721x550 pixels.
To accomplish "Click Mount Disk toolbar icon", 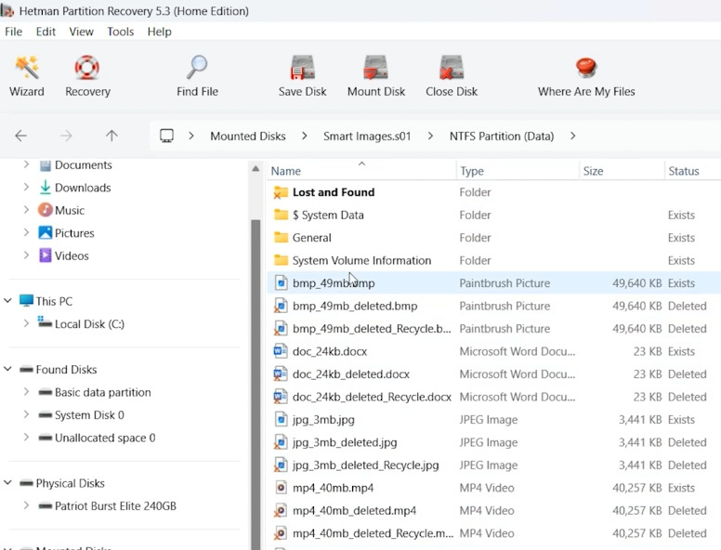I will click(x=375, y=67).
